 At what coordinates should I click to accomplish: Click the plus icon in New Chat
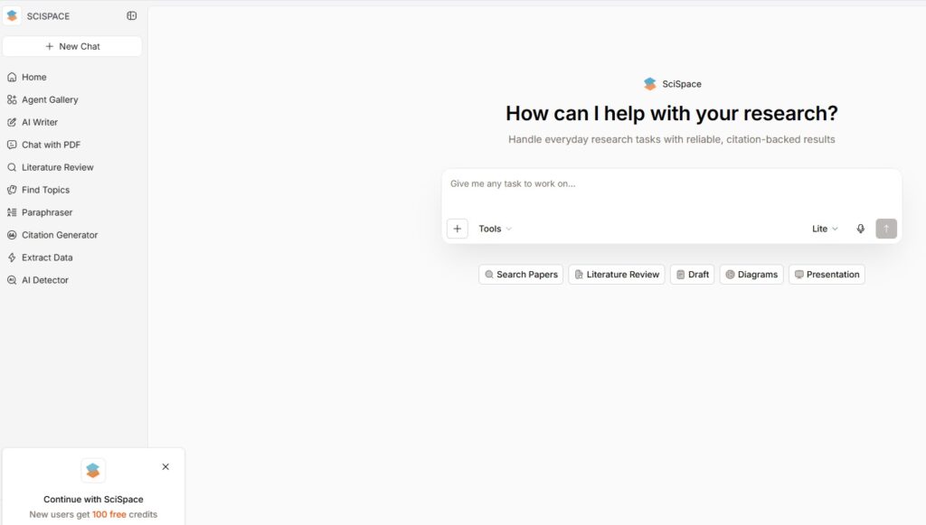[50, 46]
